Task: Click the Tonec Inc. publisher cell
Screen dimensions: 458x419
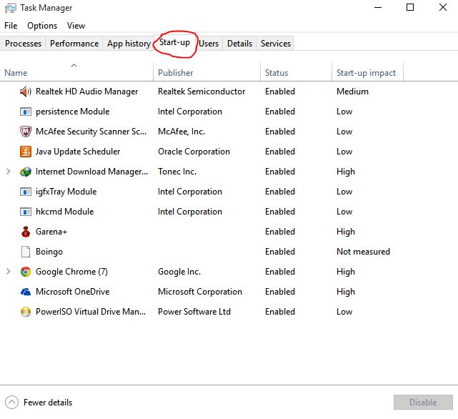Action: point(177,172)
